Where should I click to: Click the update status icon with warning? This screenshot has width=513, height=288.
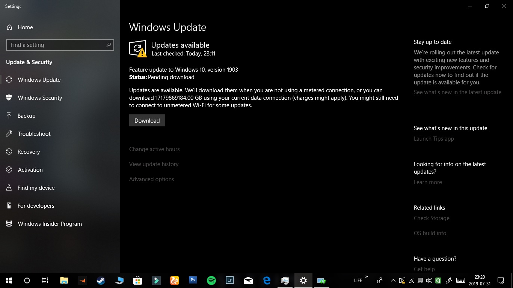coord(138,49)
